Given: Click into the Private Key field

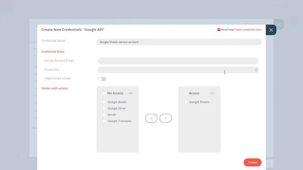Looking at the screenshot, I should coord(178,70).
